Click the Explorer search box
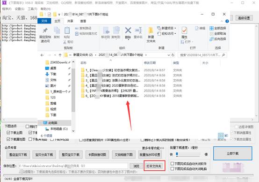Screen dimensions: 259x182 [202, 55]
